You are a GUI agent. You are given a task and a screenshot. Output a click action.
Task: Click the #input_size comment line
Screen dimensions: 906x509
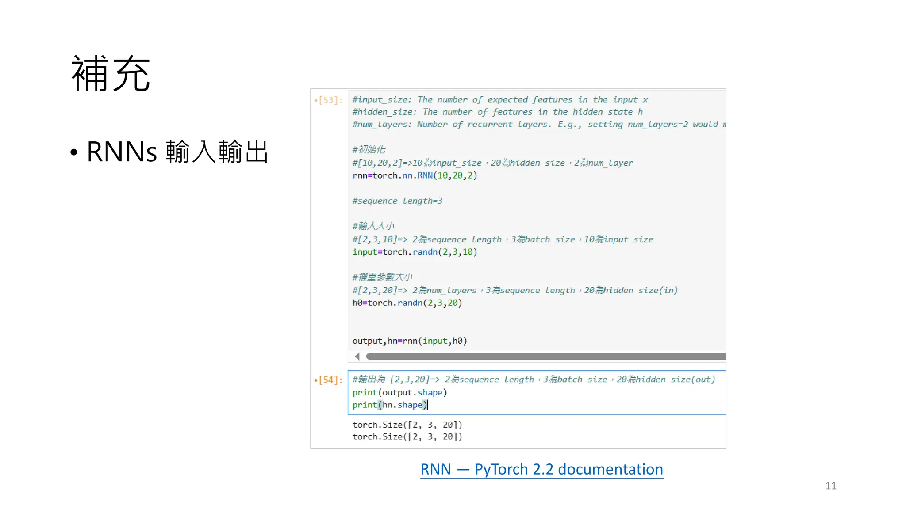pyautogui.click(x=500, y=100)
